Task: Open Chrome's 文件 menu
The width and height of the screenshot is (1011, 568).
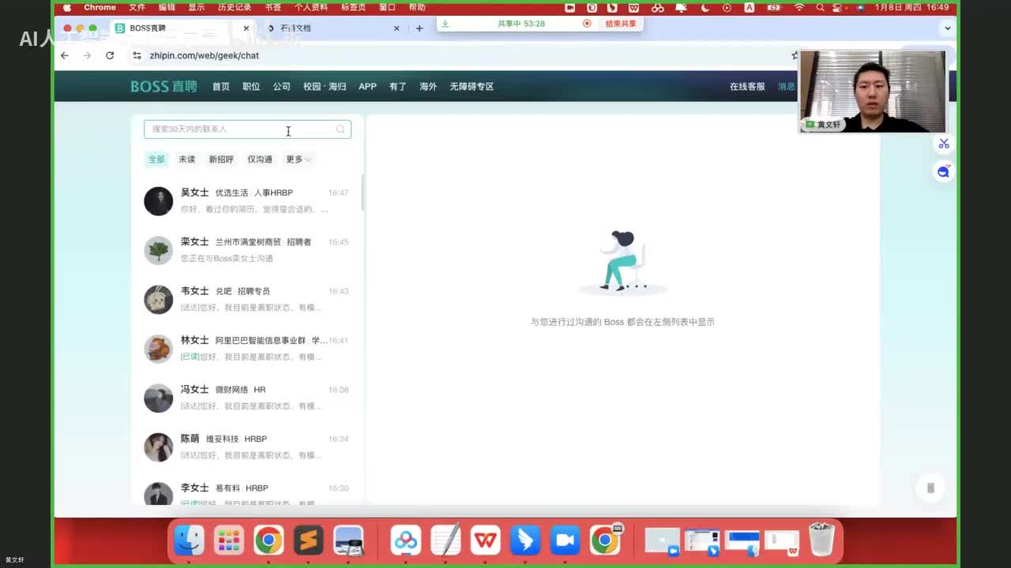Action: pos(137,7)
